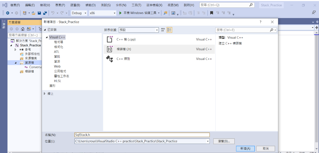This screenshot has width=319, height=153.
Task: Click the 名稱 name field with SqlStack.h
Action: [x=142, y=135]
